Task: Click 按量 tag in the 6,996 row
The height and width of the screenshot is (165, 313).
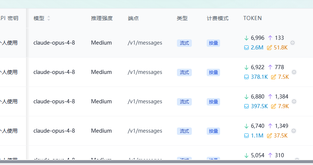Action: click(213, 43)
